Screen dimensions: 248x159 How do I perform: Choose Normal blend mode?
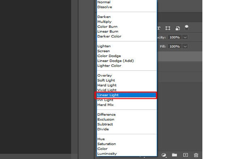[127, 2]
